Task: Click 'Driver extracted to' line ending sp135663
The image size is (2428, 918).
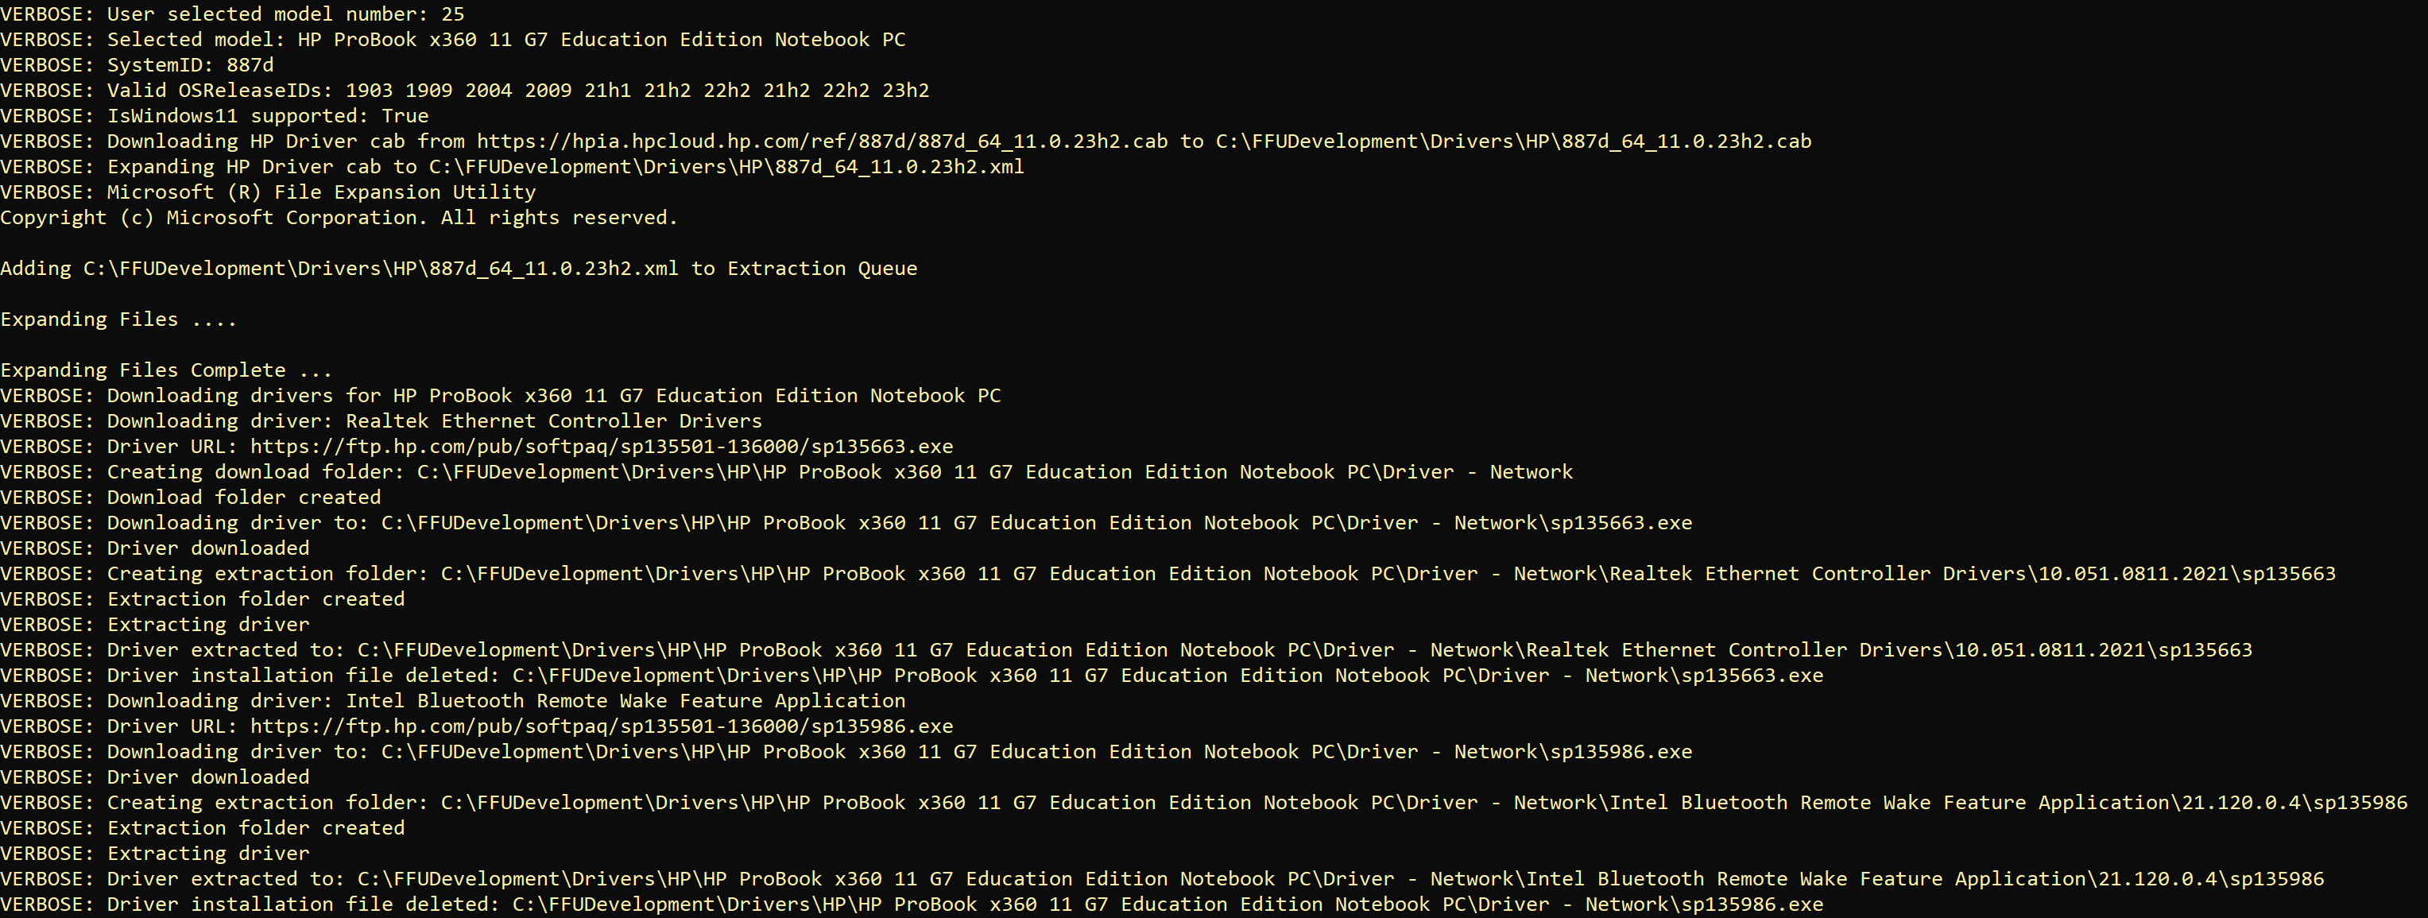Action: tap(1127, 650)
